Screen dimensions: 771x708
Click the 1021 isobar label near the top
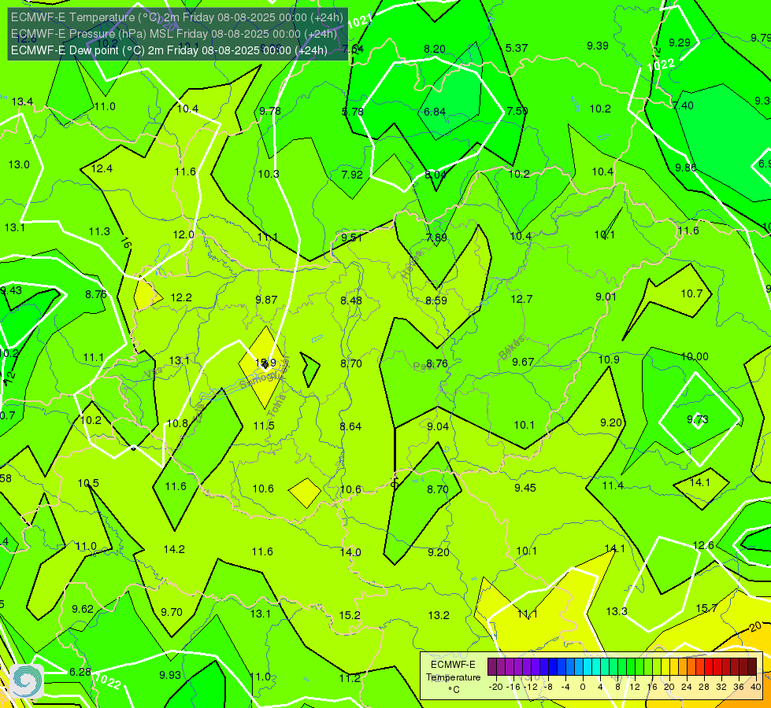click(x=360, y=21)
